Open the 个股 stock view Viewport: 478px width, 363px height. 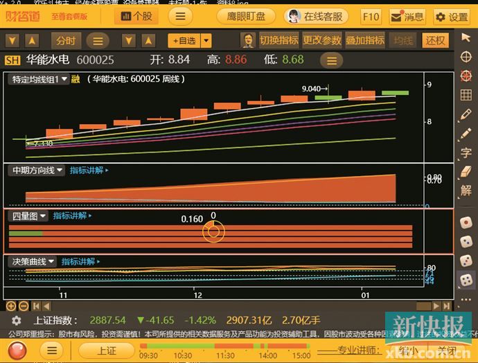tap(136, 16)
